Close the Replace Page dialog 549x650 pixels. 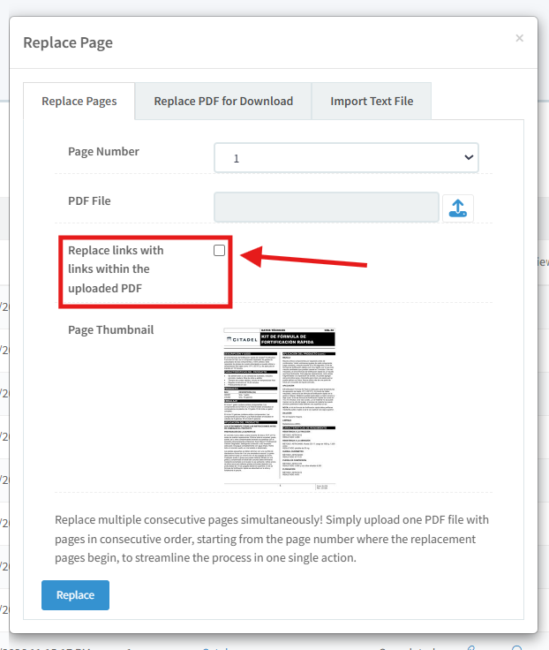click(x=519, y=38)
